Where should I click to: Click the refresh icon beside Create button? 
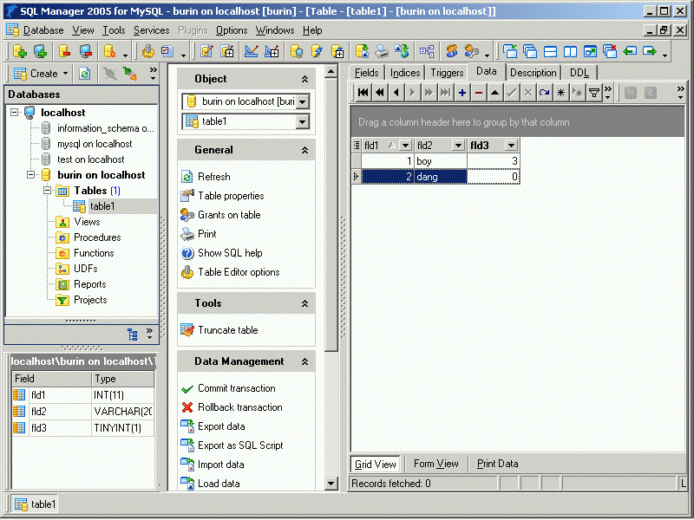(x=84, y=74)
